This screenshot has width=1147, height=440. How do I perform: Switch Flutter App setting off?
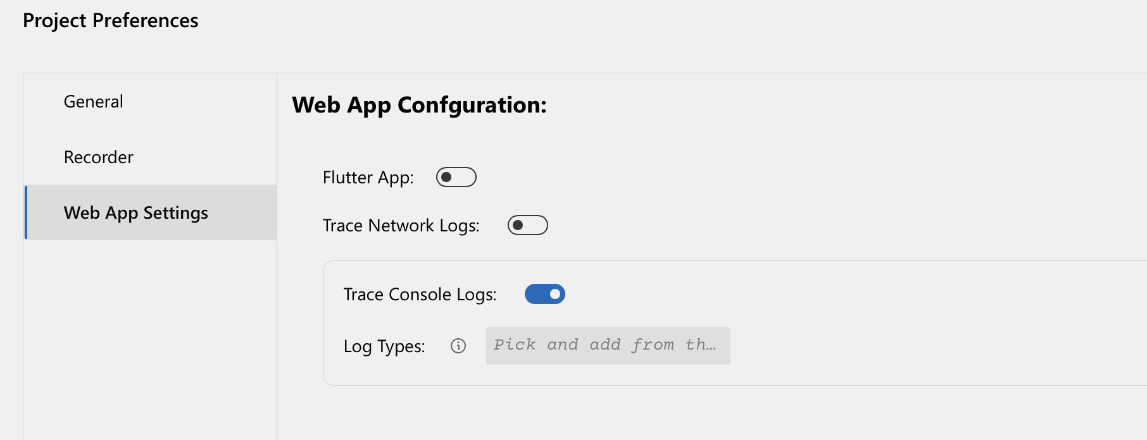456,177
